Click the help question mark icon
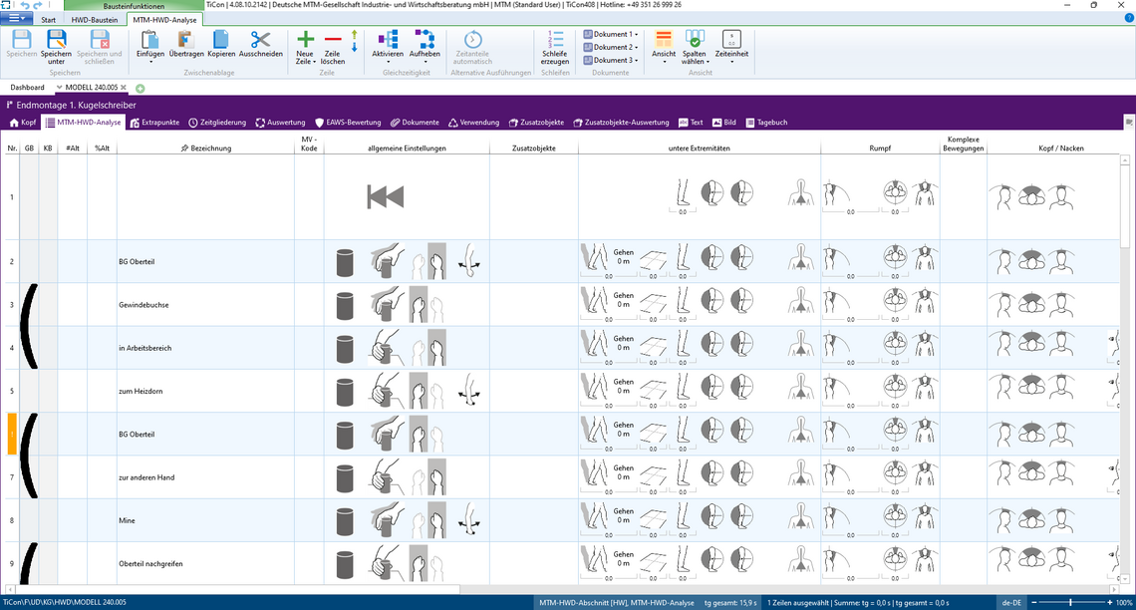The image size is (1136, 610). click(1128, 18)
